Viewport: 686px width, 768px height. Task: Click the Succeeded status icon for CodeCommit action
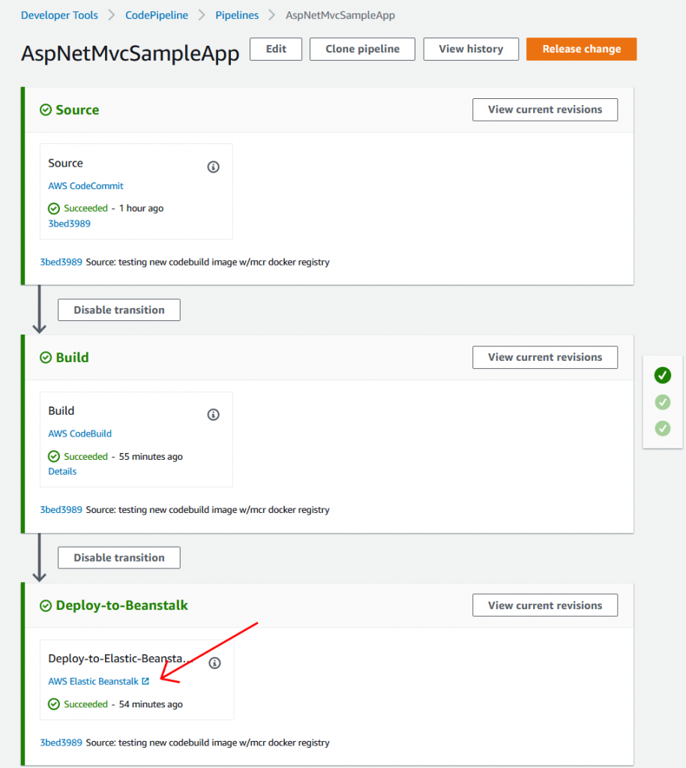[54, 208]
